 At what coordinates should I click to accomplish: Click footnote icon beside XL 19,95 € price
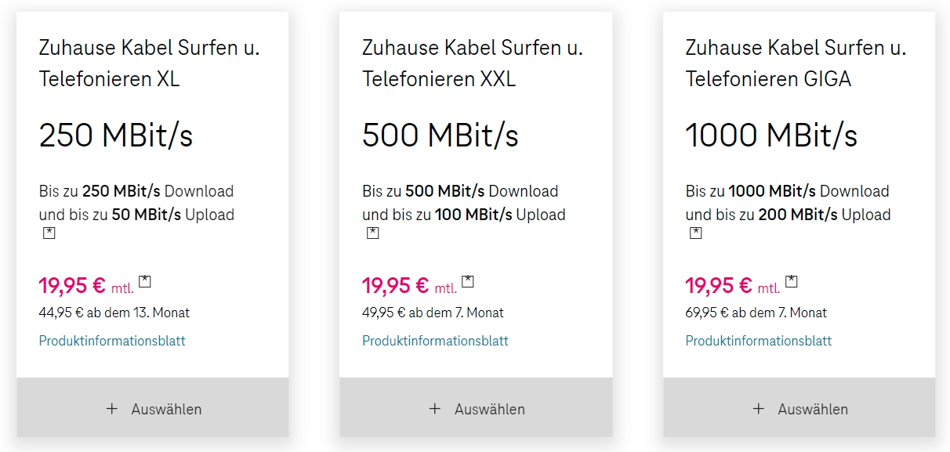point(145,281)
